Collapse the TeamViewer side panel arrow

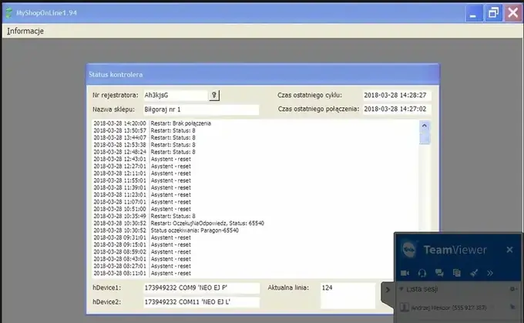coord(388,290)
